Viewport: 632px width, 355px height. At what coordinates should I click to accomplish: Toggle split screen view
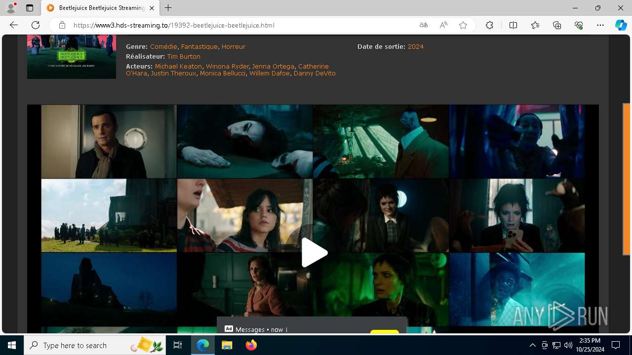click(x=513, y=25)
